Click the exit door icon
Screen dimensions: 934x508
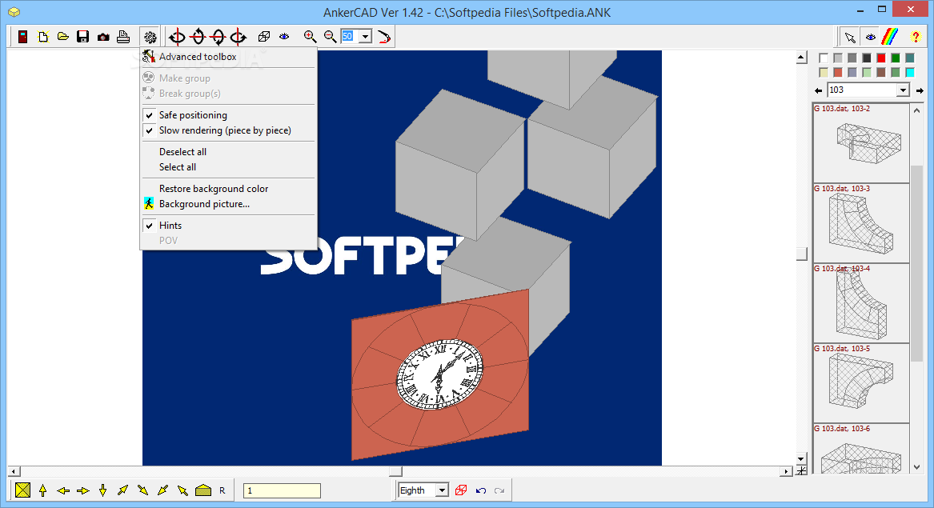click(x=22, y=37)
